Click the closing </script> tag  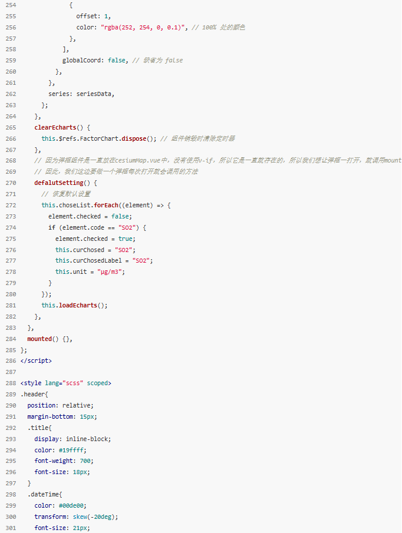point(36,360)
